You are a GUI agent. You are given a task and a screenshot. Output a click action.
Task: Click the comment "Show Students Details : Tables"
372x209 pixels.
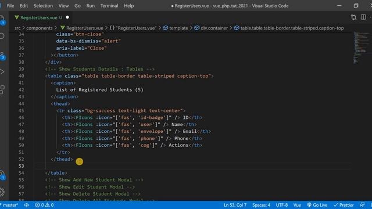point(99,69)
